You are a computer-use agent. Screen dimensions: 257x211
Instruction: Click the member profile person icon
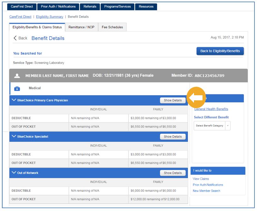point(17,76)
